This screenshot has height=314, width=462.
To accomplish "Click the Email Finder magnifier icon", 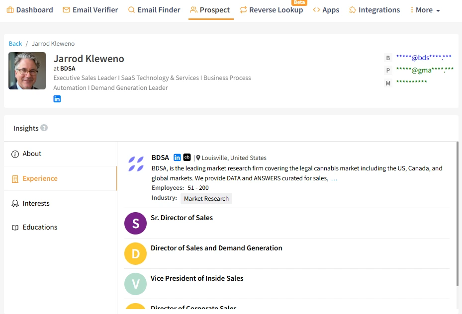I will pyautogui.click(x=131, y=10).
